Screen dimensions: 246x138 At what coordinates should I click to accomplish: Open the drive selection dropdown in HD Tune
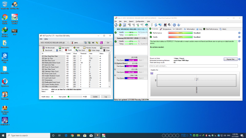(x=55, y=43)
